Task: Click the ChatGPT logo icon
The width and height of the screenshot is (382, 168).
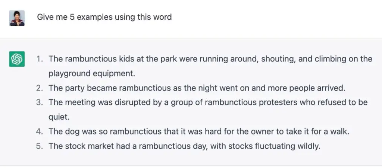Action: click(x=17, y=59)
